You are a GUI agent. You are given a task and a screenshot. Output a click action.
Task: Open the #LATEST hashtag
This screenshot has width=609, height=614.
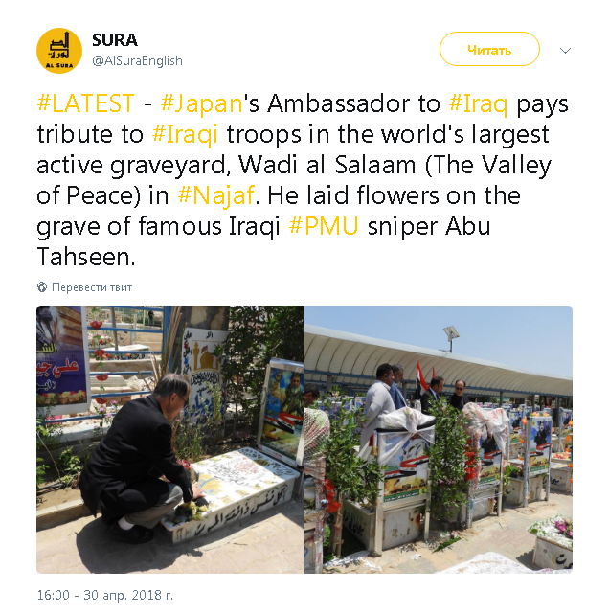86,103
